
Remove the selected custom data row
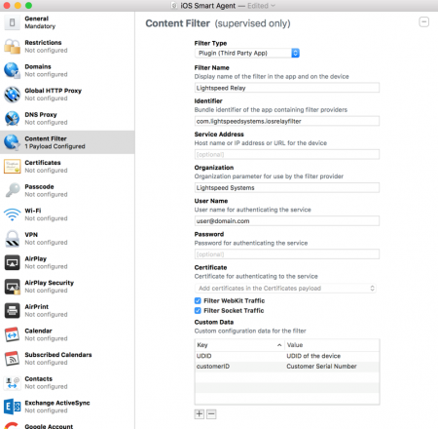pyautogui.click(x=211, y=414)
